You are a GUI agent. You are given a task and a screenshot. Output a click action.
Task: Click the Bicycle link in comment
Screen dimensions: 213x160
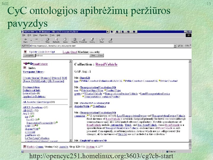122,134
